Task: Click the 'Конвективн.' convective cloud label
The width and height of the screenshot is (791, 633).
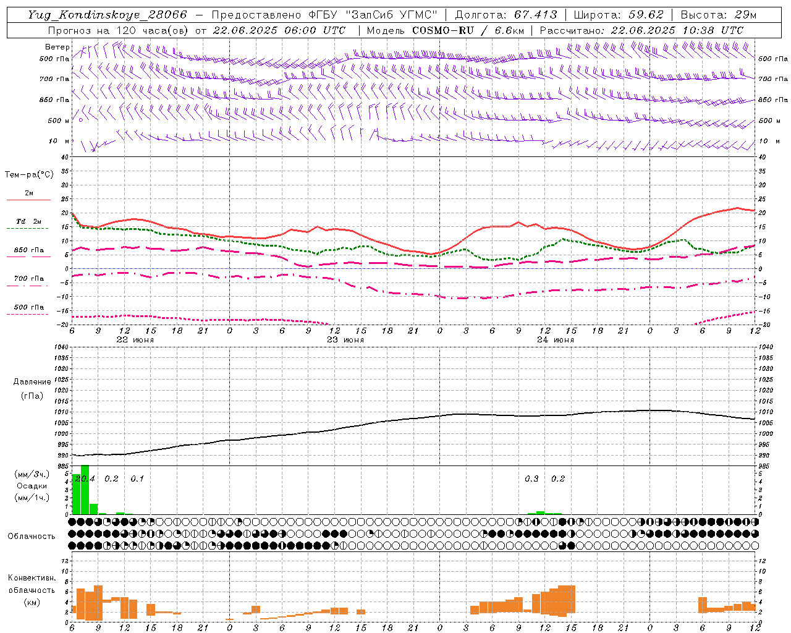Action: point(32,578)
